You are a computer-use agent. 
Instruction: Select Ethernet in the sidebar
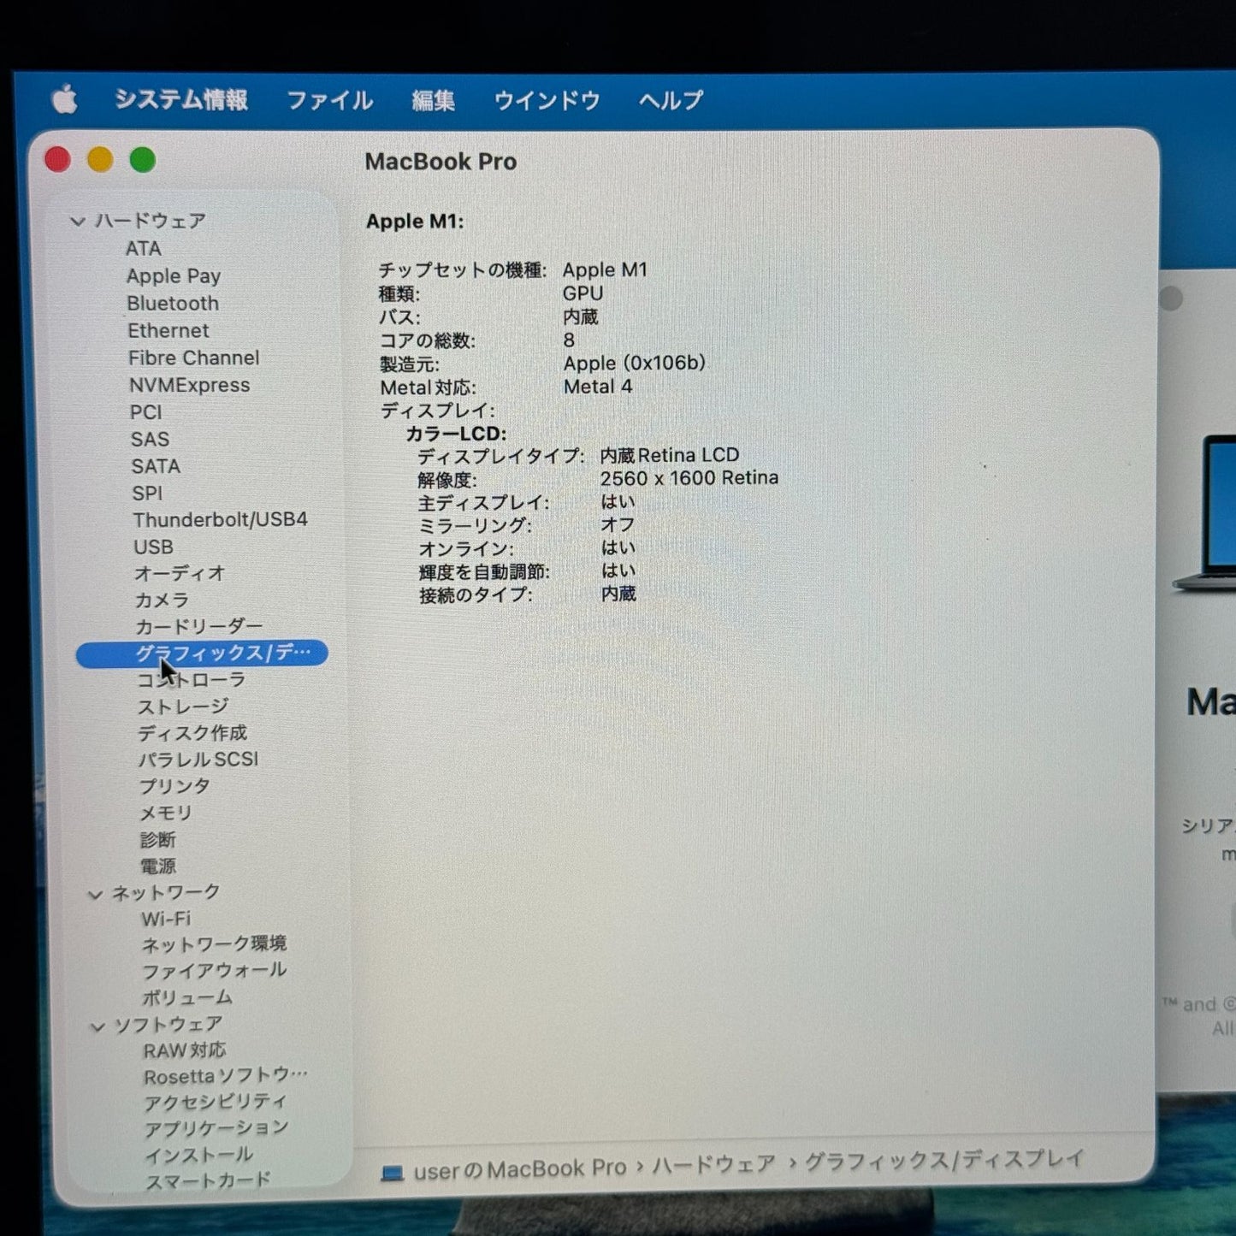pos(169,331)
